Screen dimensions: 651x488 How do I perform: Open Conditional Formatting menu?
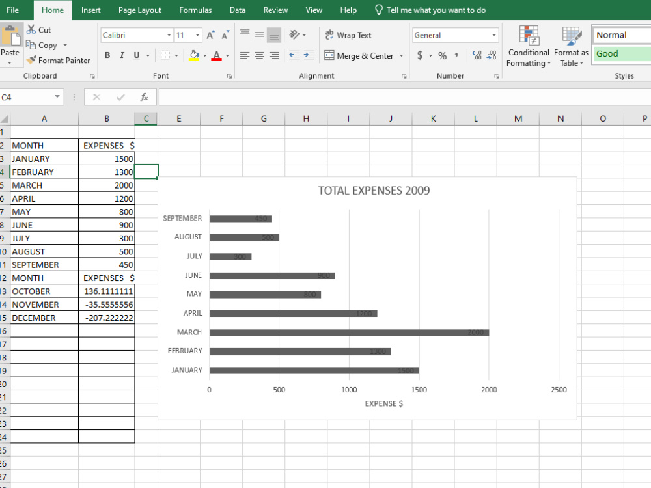tap(529, 46)
